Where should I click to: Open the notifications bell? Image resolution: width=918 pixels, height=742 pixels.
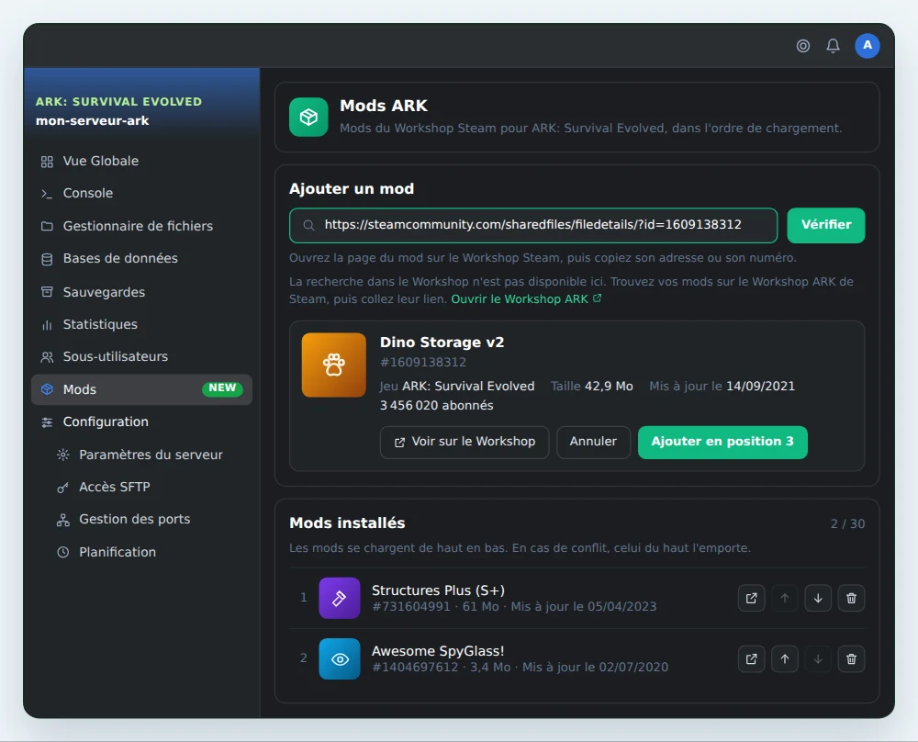[x=833, y=46]
